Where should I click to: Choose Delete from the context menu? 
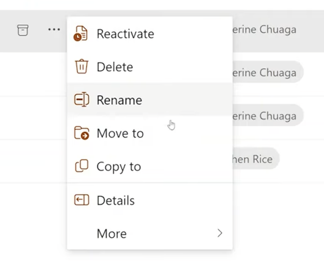pos(150,67)
